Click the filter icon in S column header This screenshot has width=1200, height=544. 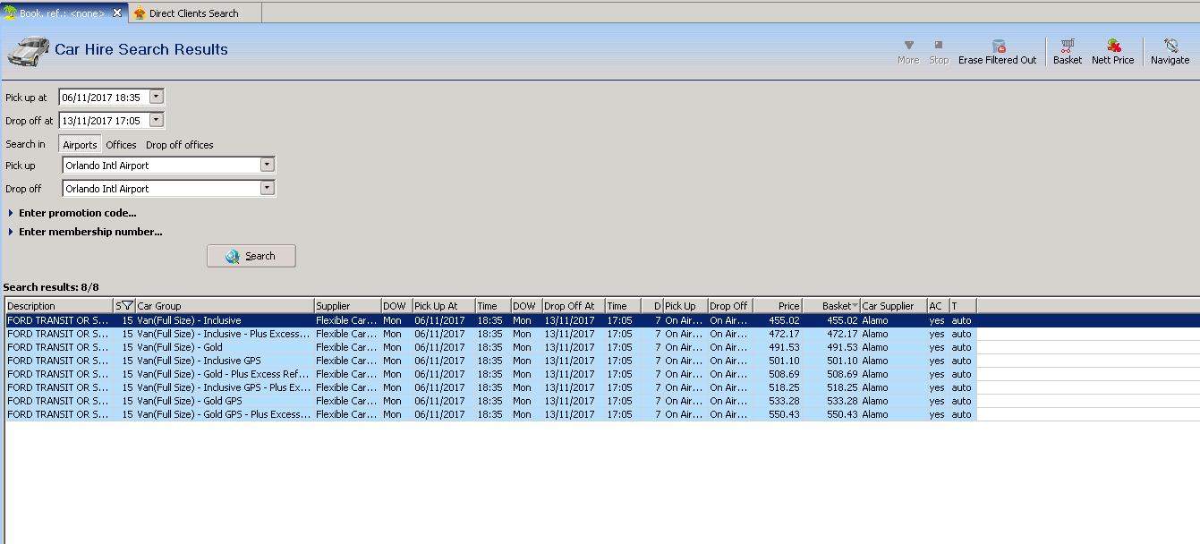[x=127, y=306]
